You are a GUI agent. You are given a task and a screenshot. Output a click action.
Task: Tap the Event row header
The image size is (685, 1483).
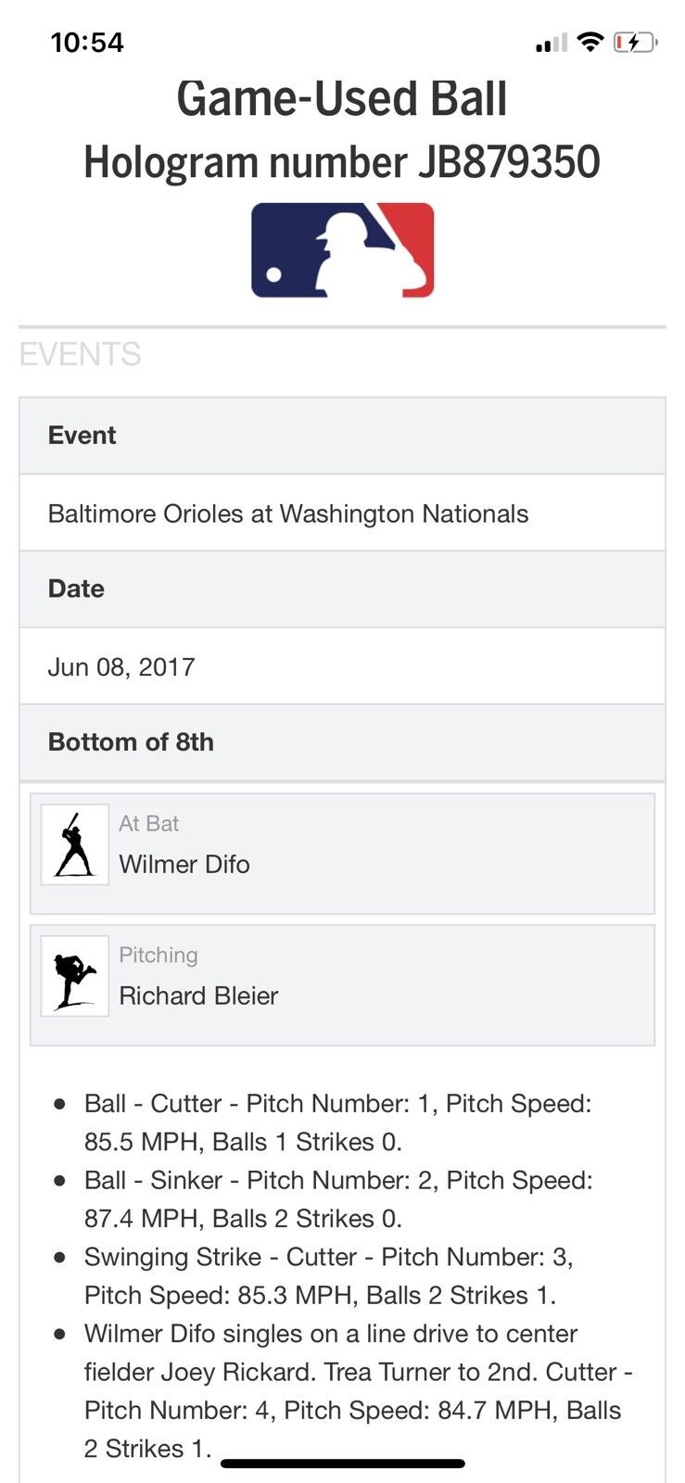[82, 436]
